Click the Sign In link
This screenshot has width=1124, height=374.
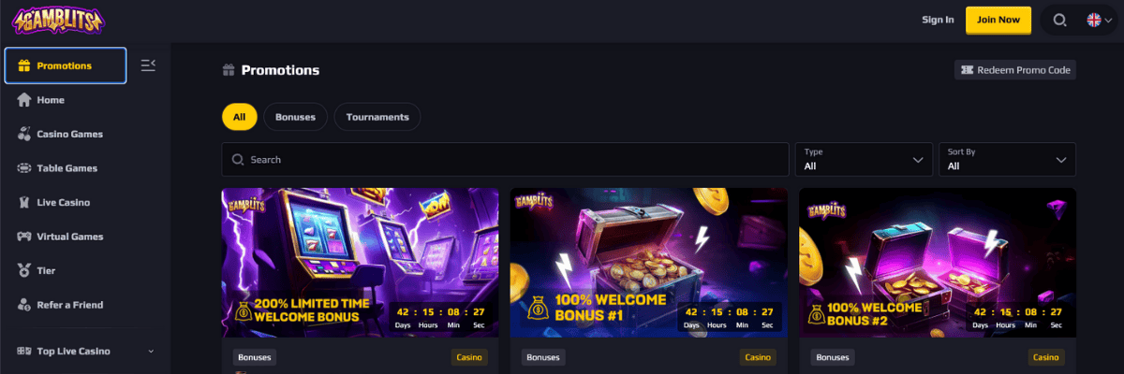pos(938,20)
